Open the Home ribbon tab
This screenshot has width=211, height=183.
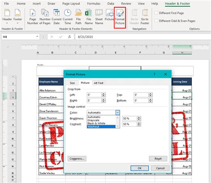point(21,4)
